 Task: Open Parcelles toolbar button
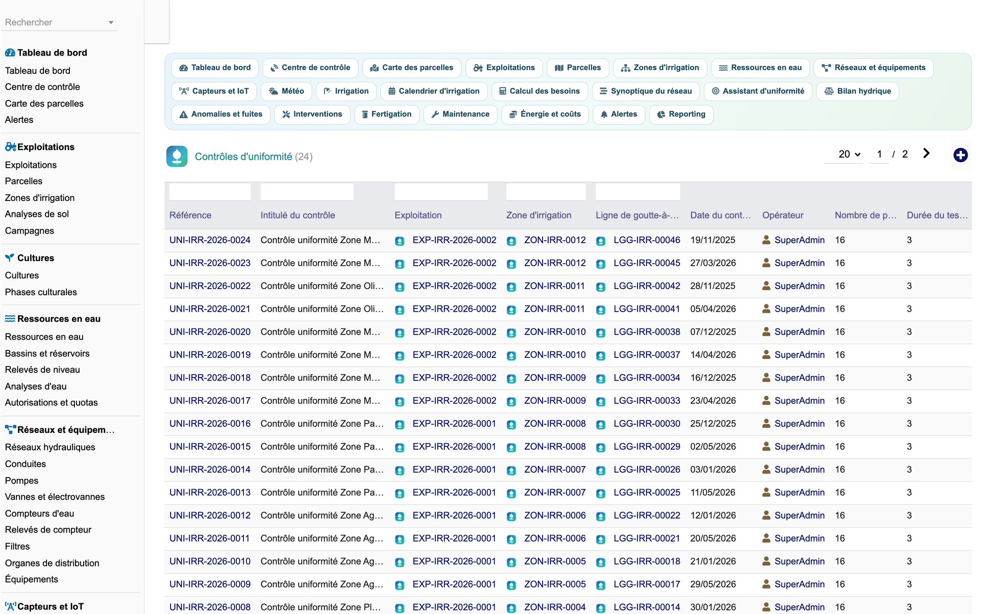[578, 68]
